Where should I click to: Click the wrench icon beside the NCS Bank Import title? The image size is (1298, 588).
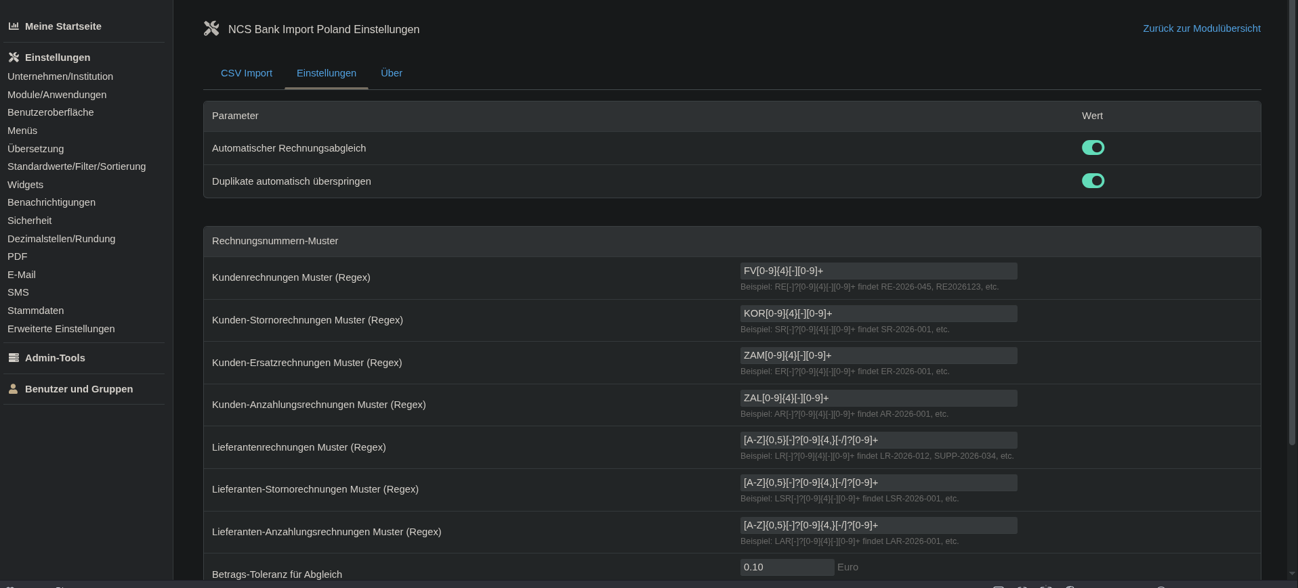[211, 28]
